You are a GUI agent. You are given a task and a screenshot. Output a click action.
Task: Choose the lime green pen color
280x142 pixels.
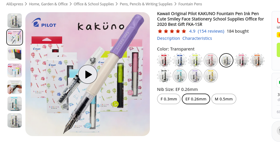pyautogui.click(x=195, y=60)
